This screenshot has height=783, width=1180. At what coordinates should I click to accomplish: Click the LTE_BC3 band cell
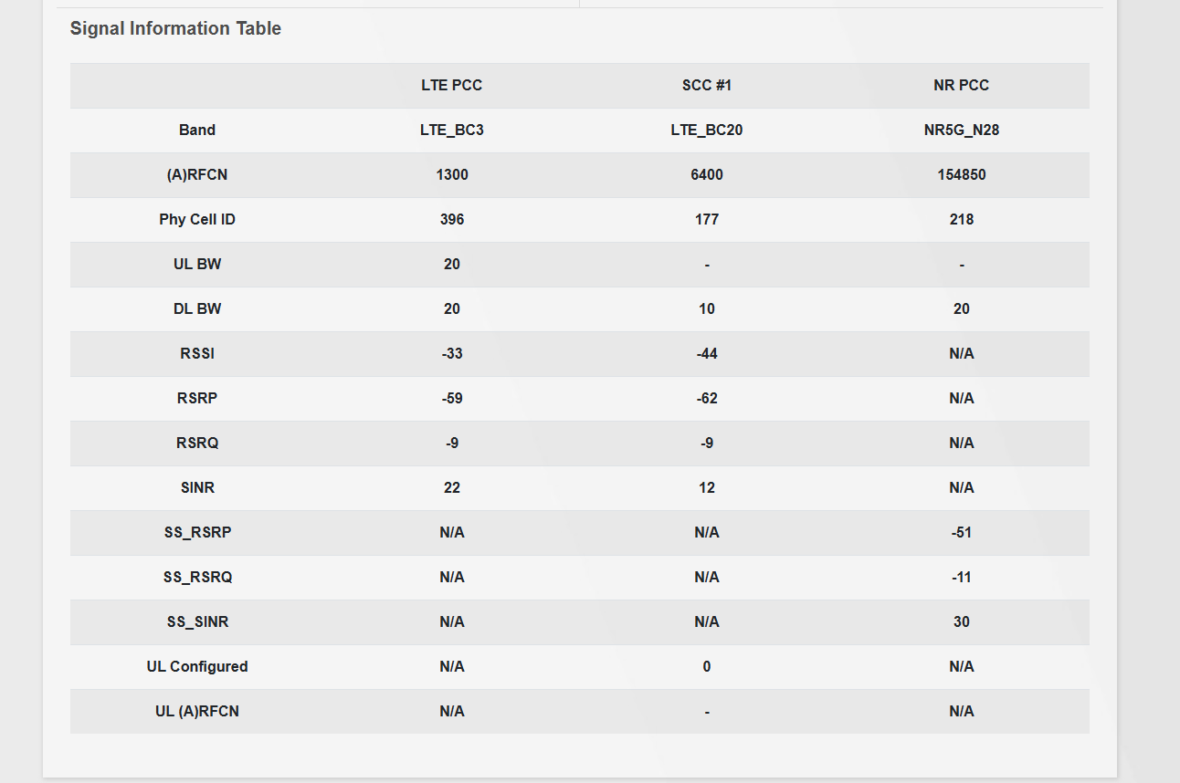pyautogui.click(x=451, y=130)
